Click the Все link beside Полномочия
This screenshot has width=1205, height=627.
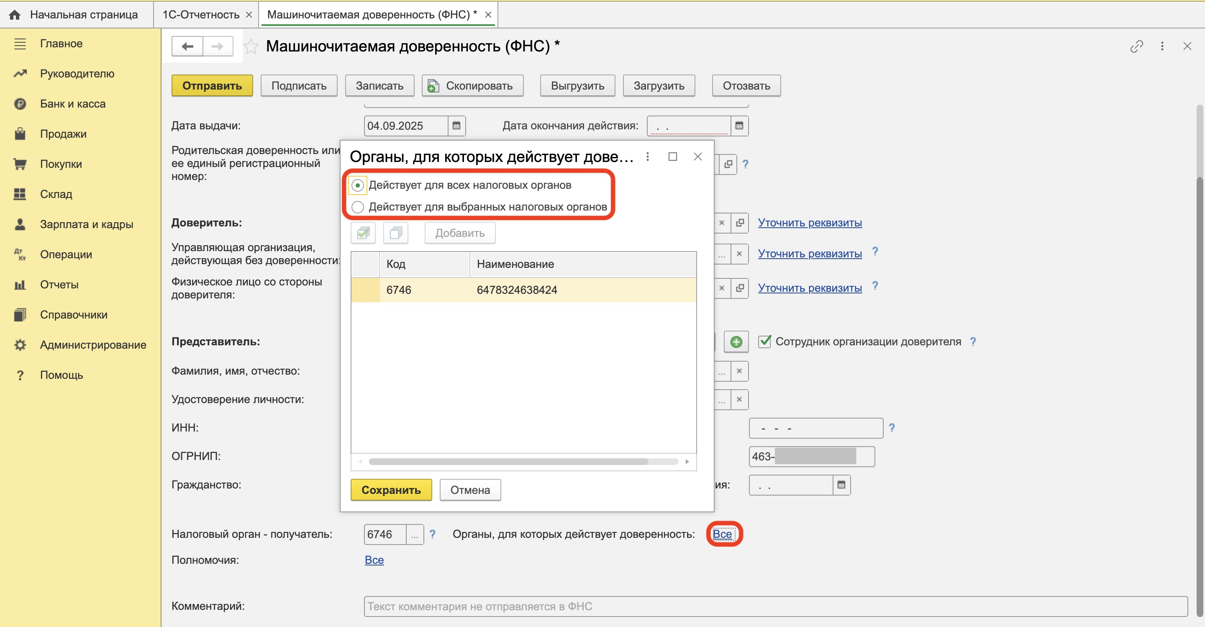tap(374, 560)
